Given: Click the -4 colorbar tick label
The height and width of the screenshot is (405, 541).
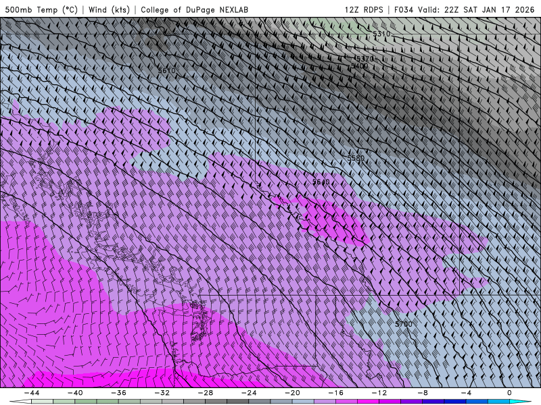Looking at the screenshot, I should click(467, 393).
